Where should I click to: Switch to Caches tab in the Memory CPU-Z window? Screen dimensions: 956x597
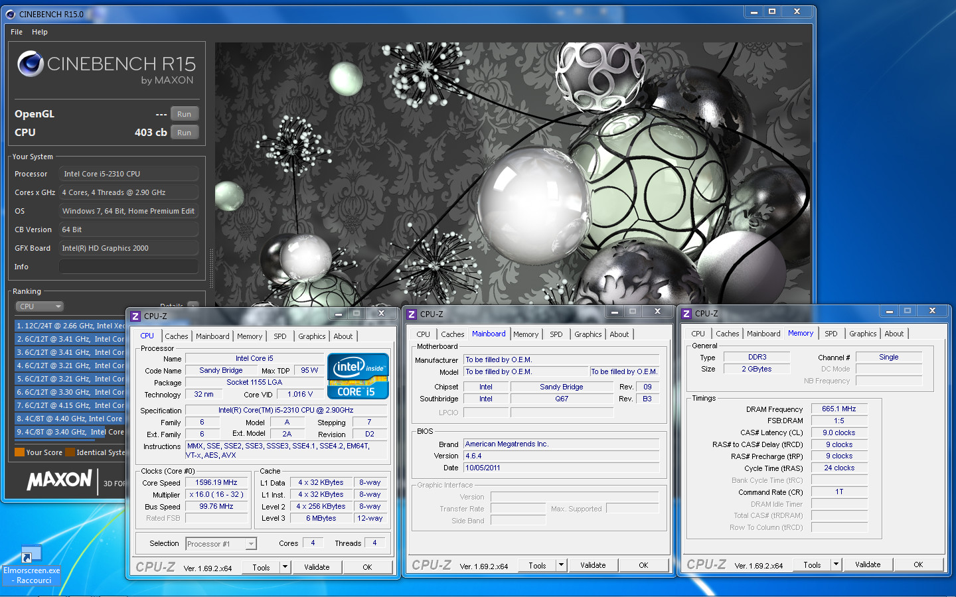pyautogui.click(x=728, y=334)
